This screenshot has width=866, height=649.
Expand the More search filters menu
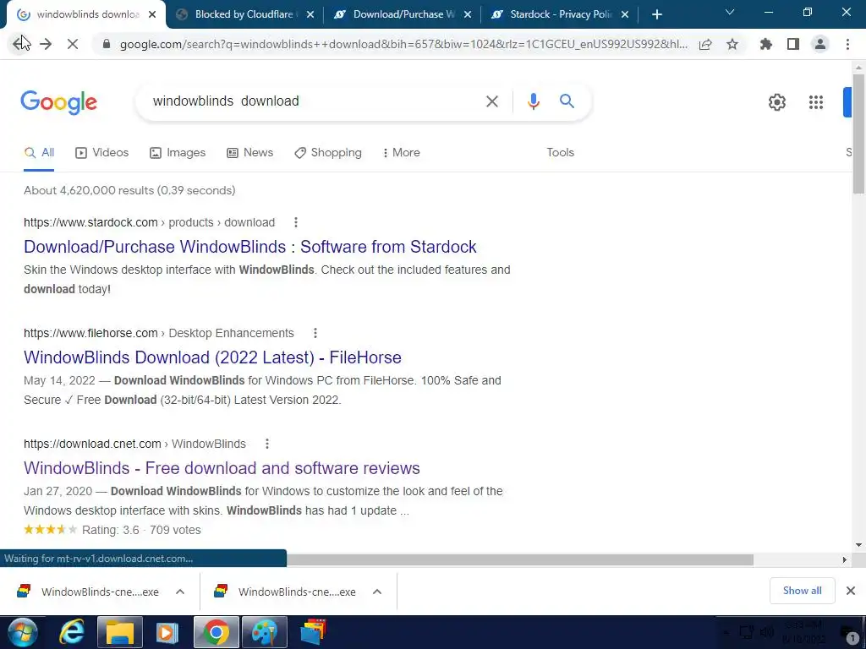coord(402,153)
